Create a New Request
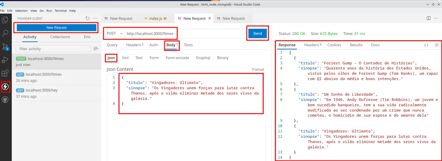The width and height of the screenshot is (442, 161). point(57,27)
